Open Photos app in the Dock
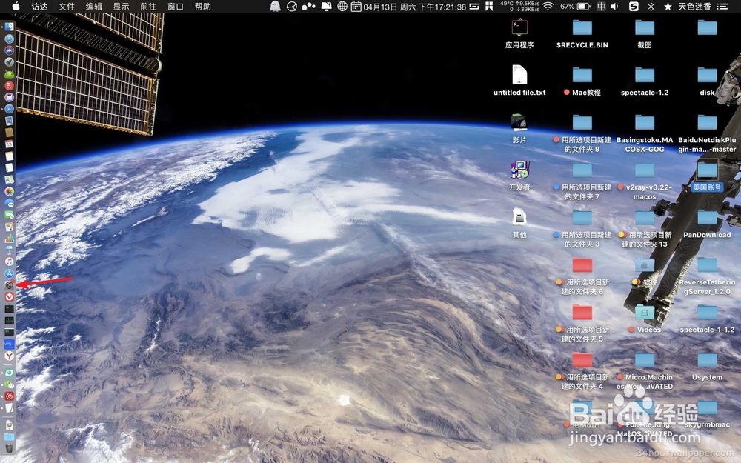 coord(9,191)
